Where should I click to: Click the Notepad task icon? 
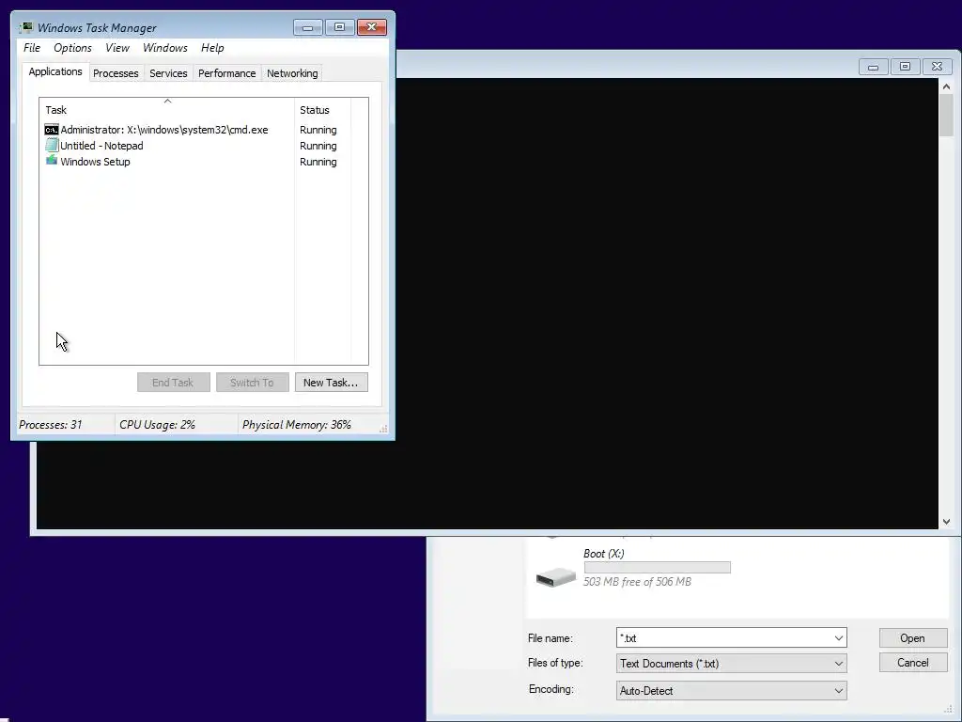[x=52, y=146]
